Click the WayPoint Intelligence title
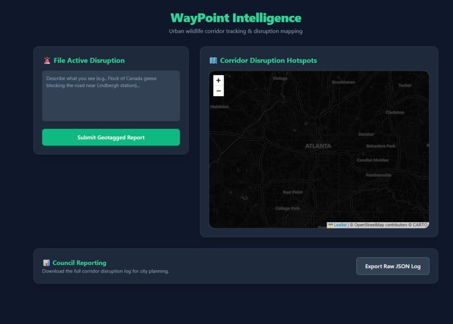Viewport: 453px width, 324px height. click(x=236, y=18)
